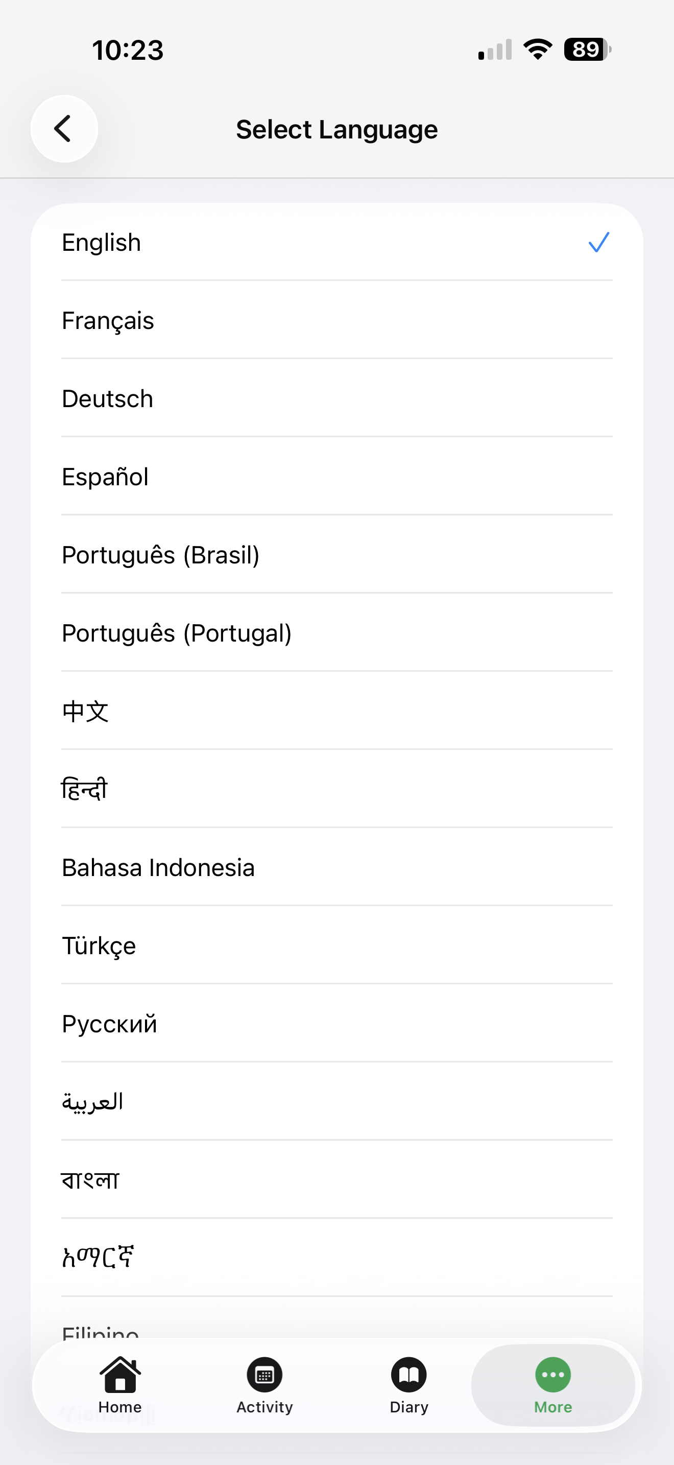Select the English language option
The image size is (674, 1465).
point(101,243)
